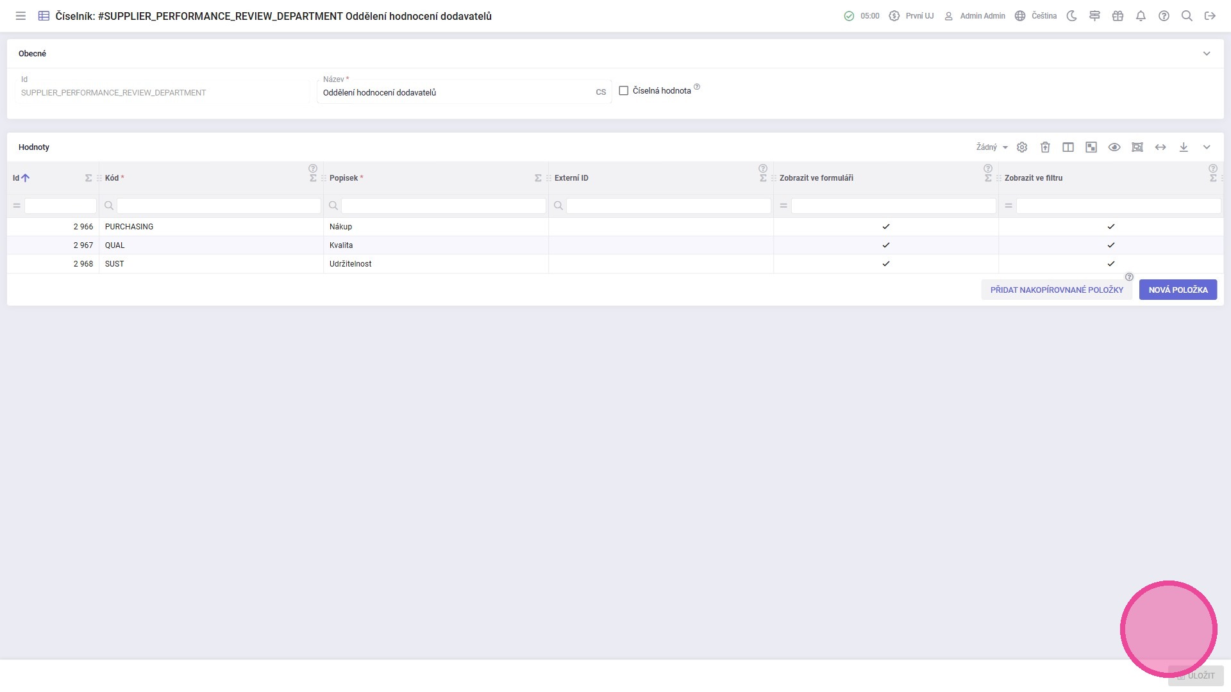Open global search with the magnifier icon
Screen dimensions: 1231x692
(x=1187, y=16)
